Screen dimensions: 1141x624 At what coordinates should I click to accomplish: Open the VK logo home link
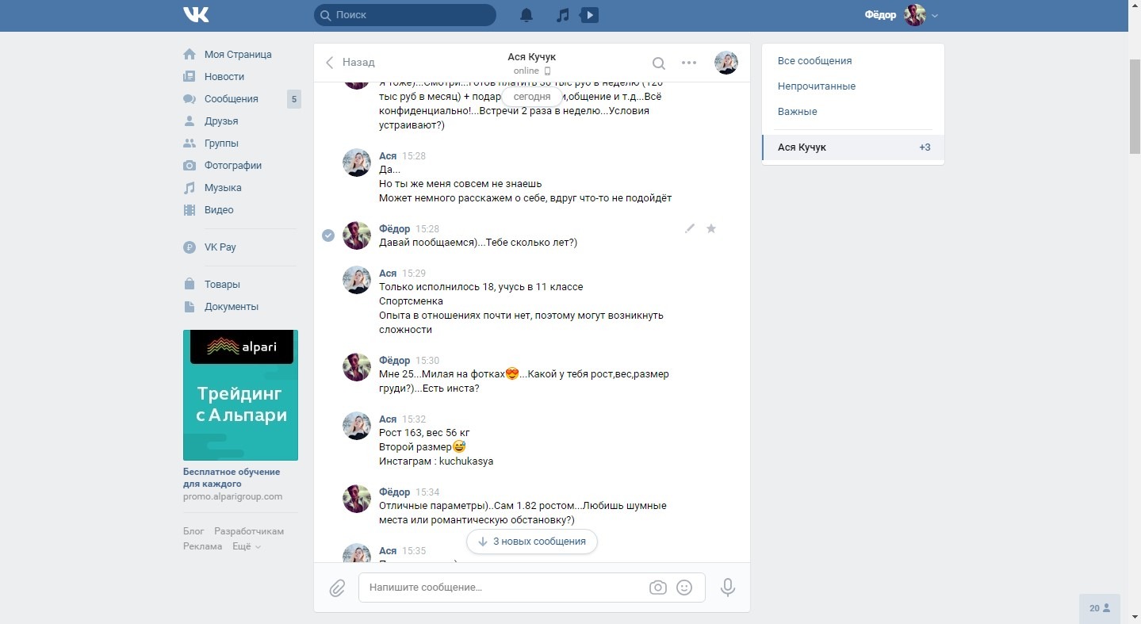point(196,14)
